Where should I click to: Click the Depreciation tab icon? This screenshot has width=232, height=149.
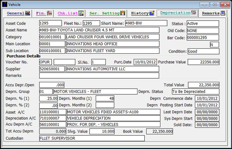(x=194, y=13)
